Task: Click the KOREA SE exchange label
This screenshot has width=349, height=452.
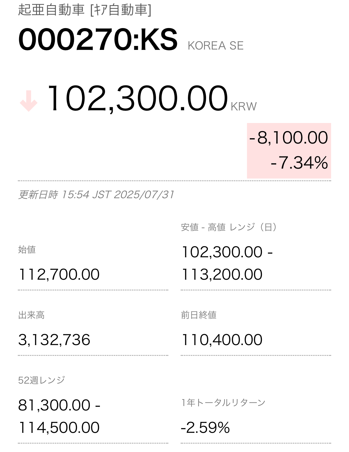Action: pos(215,46)
